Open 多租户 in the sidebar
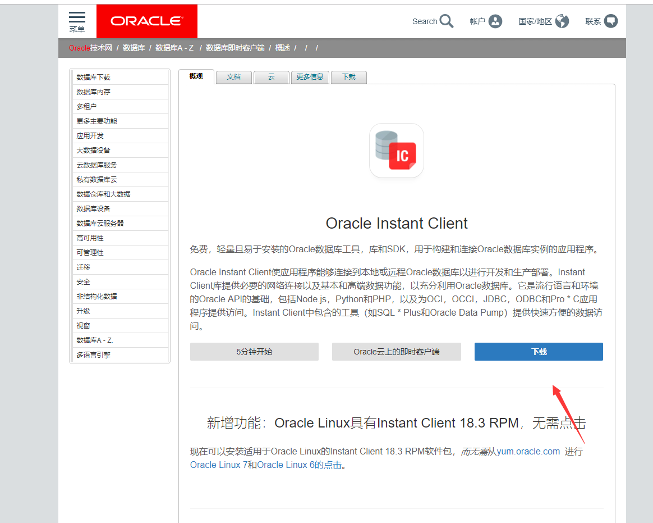Screen dimensions: 653x523 (120, 107)
